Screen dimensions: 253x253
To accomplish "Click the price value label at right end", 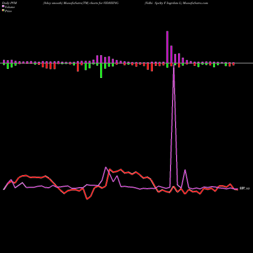I will [x=244, y=188].
